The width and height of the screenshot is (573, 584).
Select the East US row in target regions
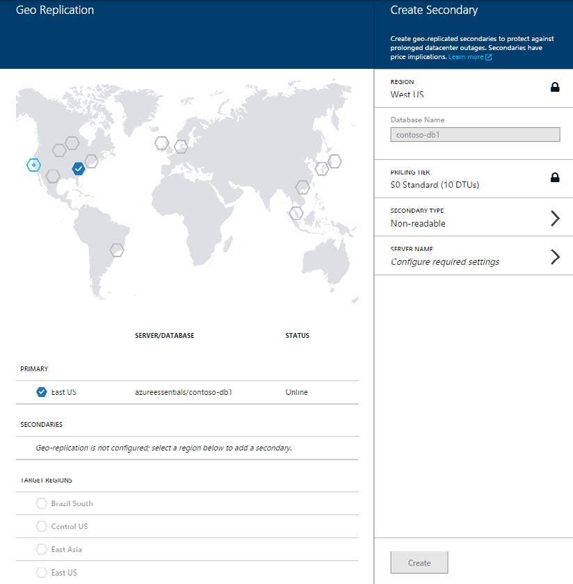(x=64, y=572)
